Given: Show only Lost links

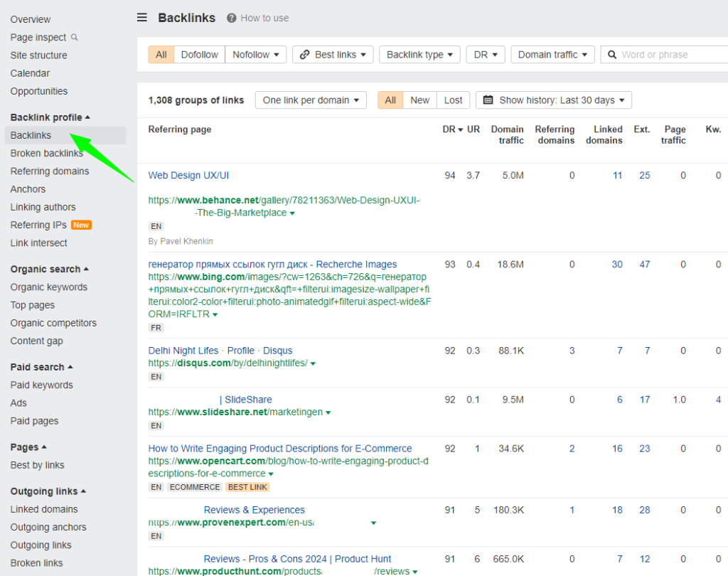Looking at the screenshot, I should coord(453,100).
